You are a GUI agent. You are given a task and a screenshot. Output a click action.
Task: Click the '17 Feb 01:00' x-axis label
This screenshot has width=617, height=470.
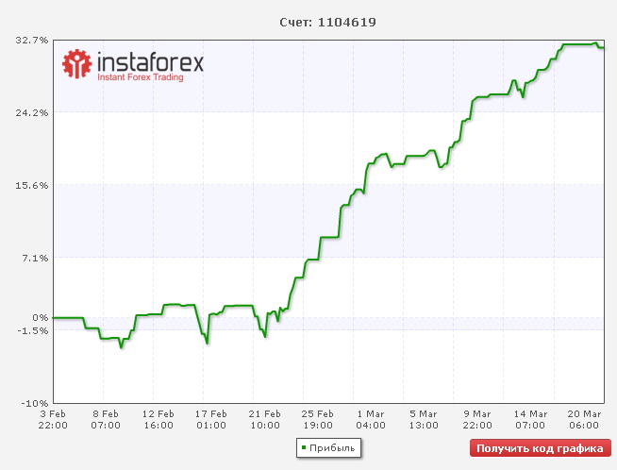coord(211,420)
